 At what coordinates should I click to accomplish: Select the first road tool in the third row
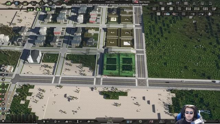click(x=158, y=14)
